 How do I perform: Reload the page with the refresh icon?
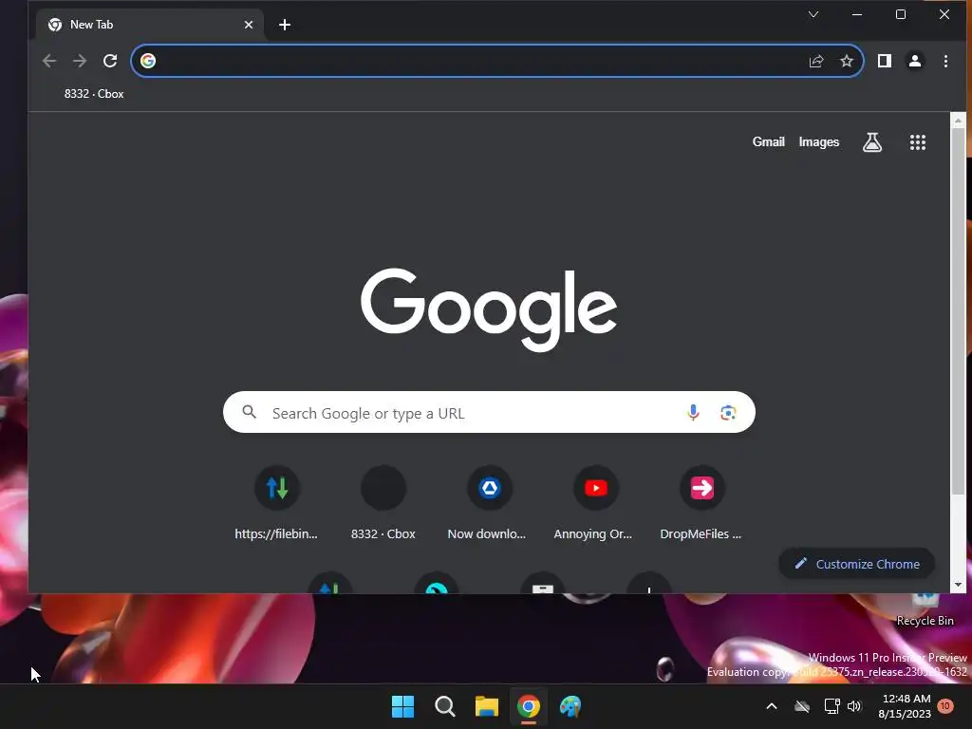(110, 61)
